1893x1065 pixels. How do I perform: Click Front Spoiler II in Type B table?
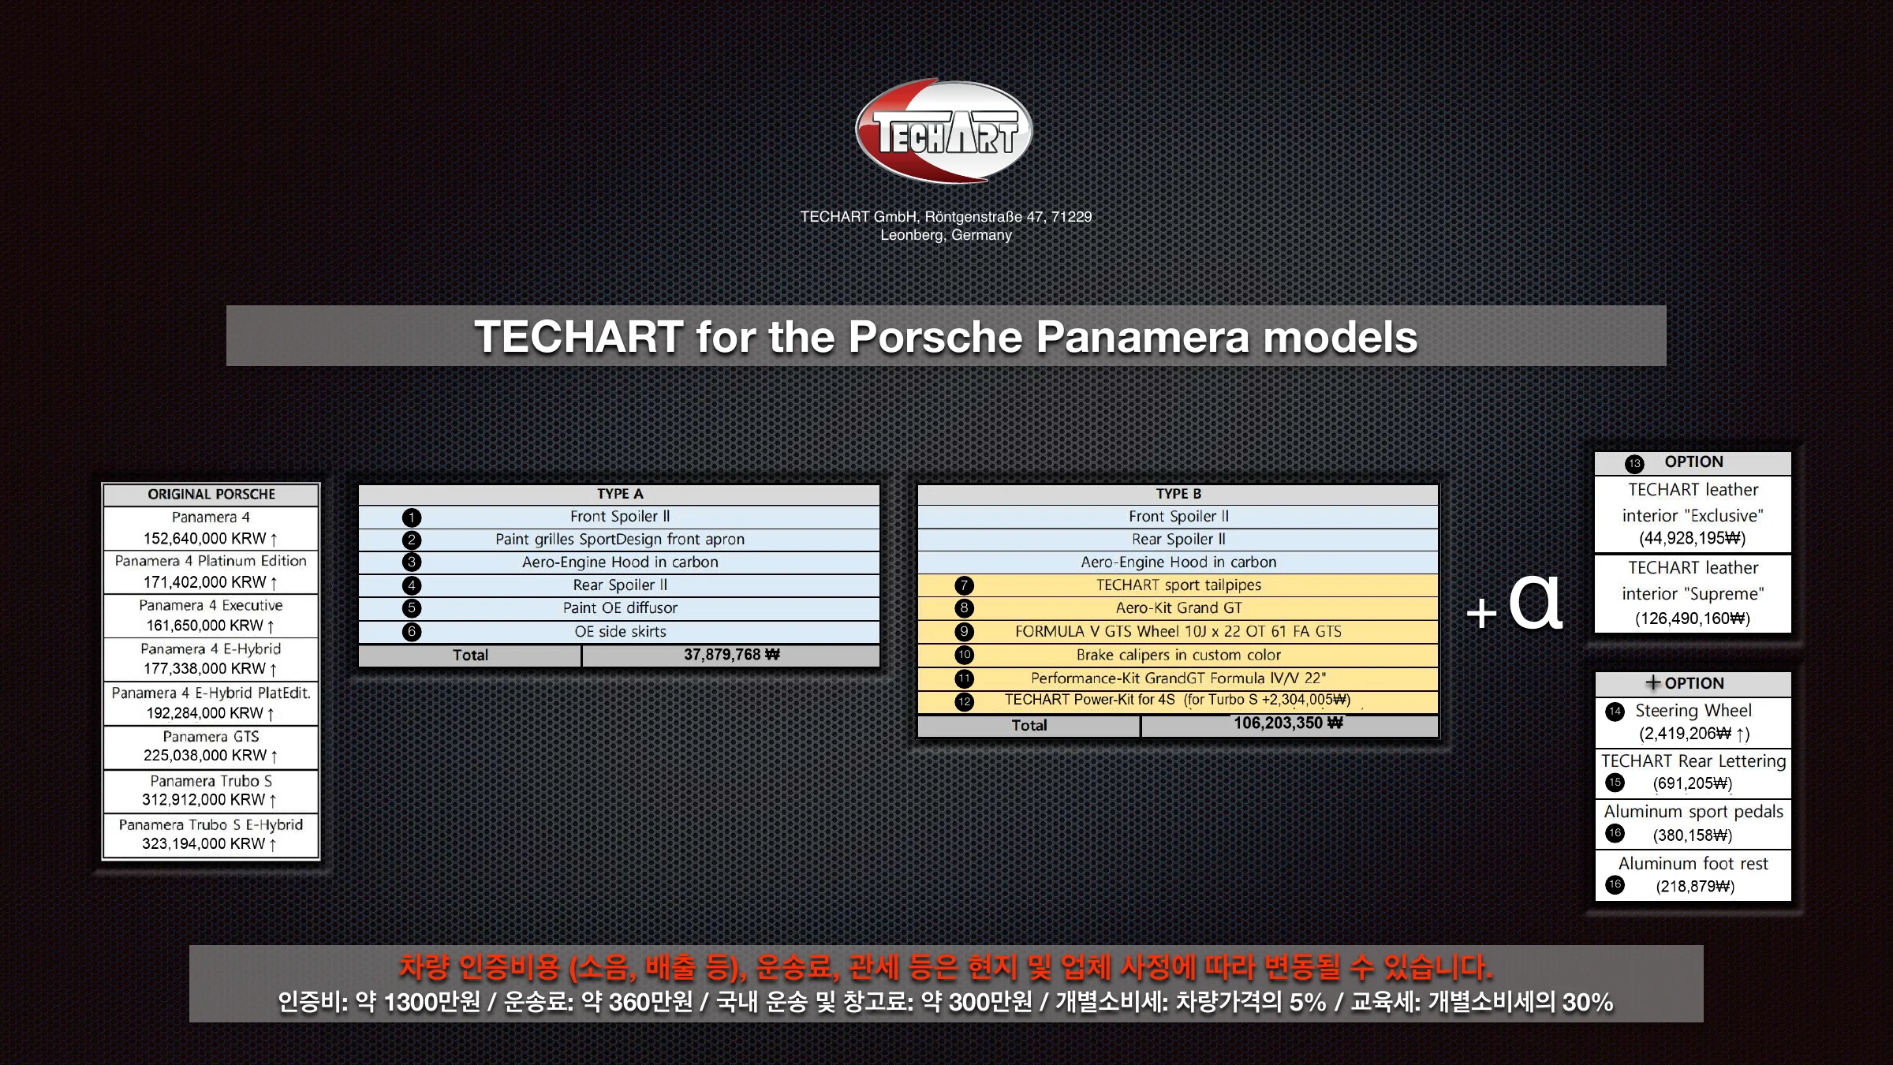tap(1178, 517)
